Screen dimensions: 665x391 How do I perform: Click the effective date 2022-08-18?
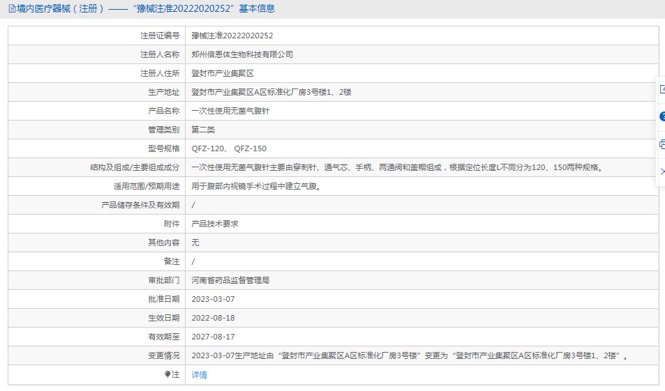click(213, 318)
